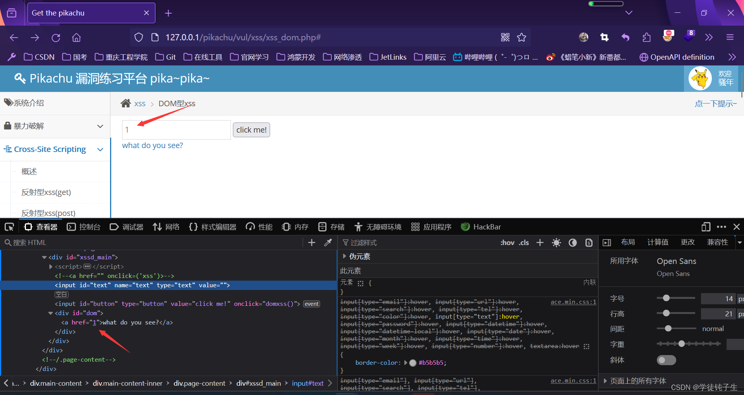
Task: Click the 搜索 HTML search field
Action: point(153,242)
